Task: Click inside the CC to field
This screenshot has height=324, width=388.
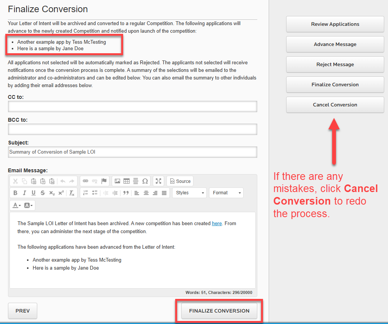Action: coord(133,106)
